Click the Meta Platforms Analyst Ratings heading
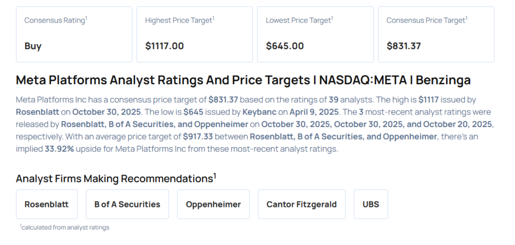 pos(243,80)
